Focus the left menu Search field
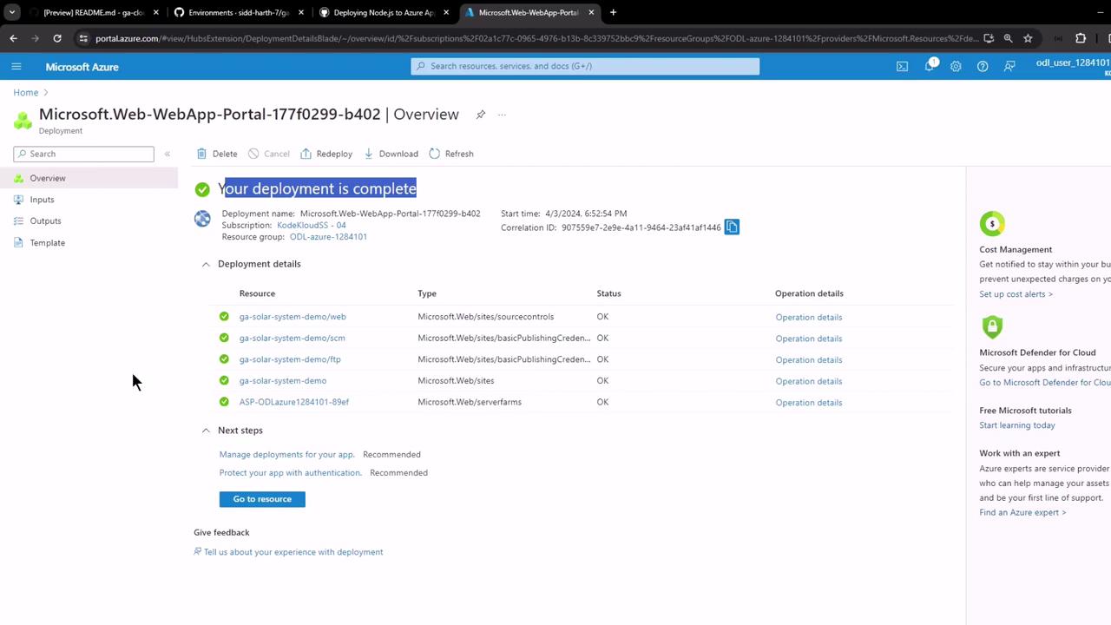This screenshot has height=625, width=1111. [x=83, y=154]
